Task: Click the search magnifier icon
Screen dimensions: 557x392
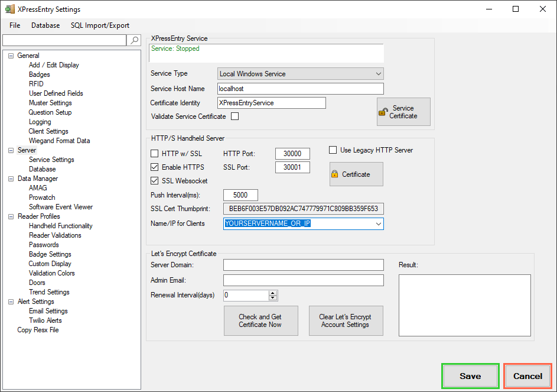Action: [x=135, y=40]
